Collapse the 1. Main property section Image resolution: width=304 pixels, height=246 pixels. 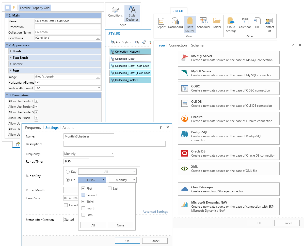[7, 15]
